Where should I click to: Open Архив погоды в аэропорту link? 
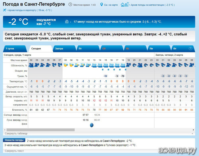[x=30, y=10]
